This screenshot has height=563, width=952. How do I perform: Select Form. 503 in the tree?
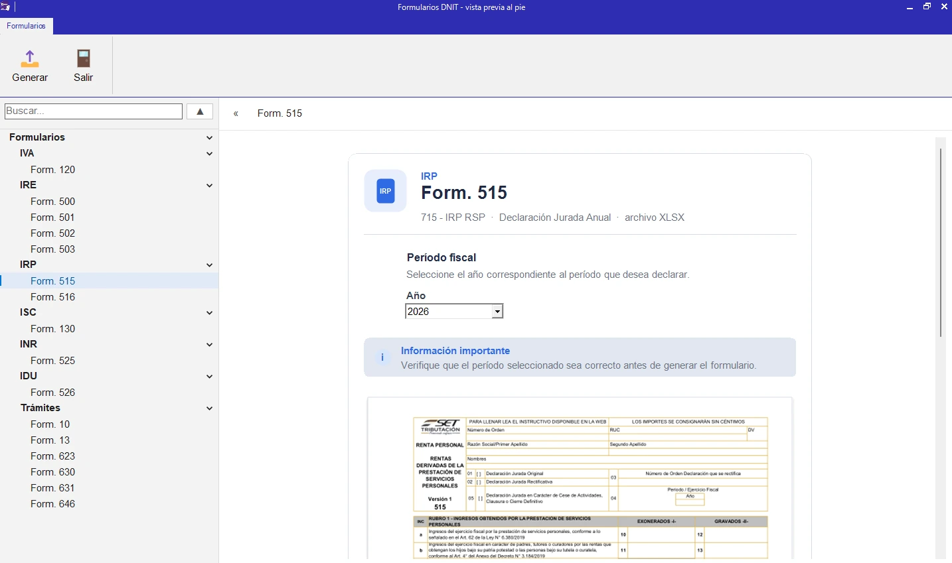click(52, 249)
